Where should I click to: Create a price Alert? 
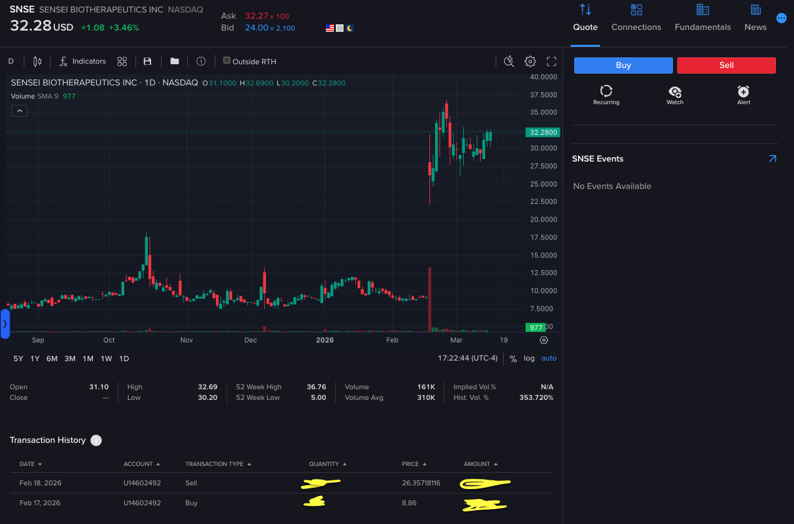(743, 95)
